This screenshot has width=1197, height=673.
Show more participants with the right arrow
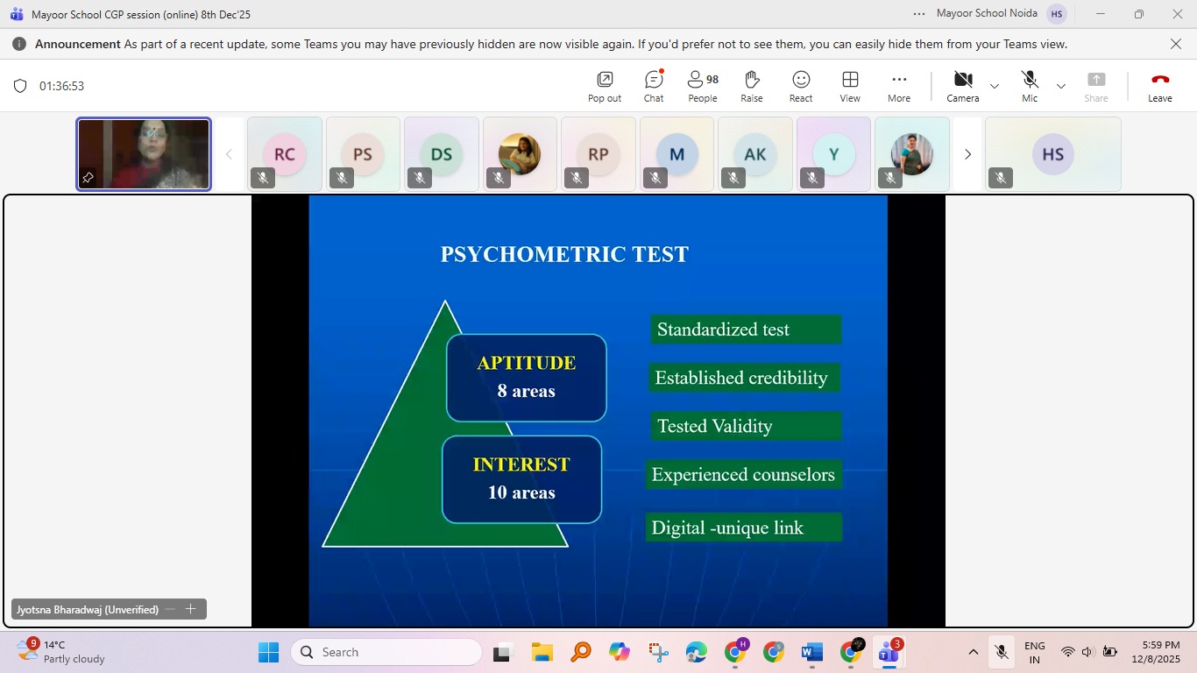point(967,153)
